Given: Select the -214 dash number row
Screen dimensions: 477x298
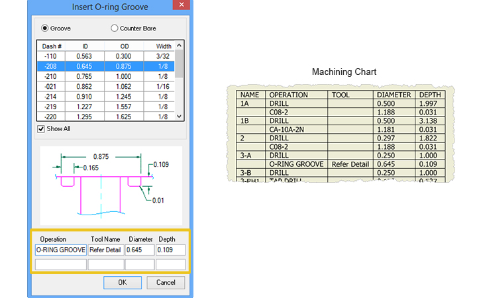Looking at the screenshot, I should click(106, 96).
